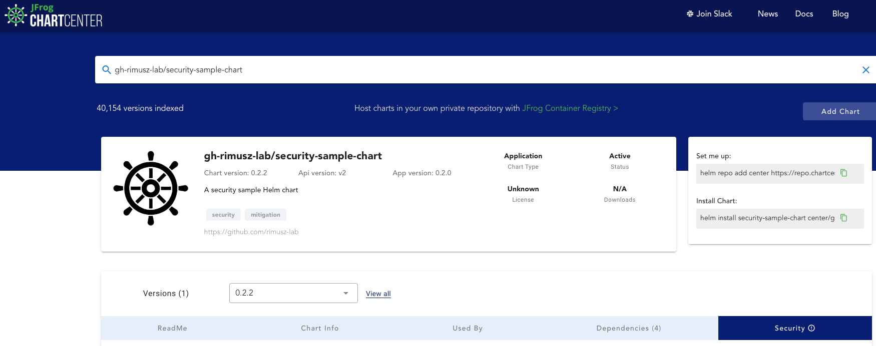Click the View all versions link
The width and height of the screenshot is (876, 346).
(x=378, y=294)
